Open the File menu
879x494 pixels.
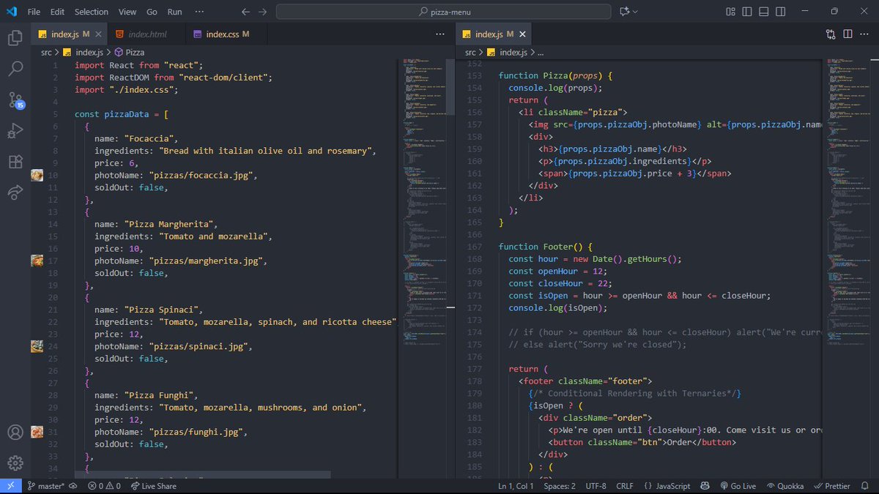34,12
